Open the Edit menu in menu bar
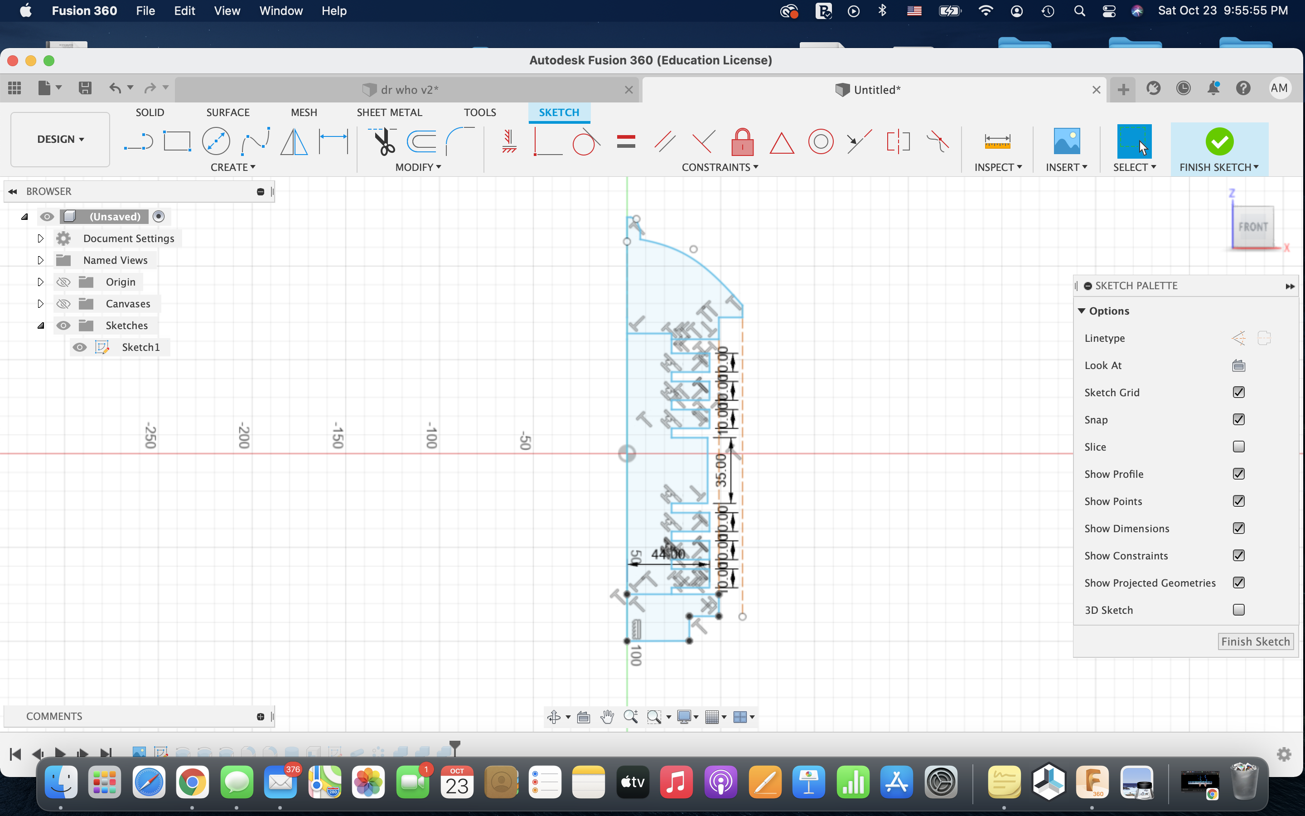The width and height of the screenshot is (1305, 816). [x=184, y=11]
